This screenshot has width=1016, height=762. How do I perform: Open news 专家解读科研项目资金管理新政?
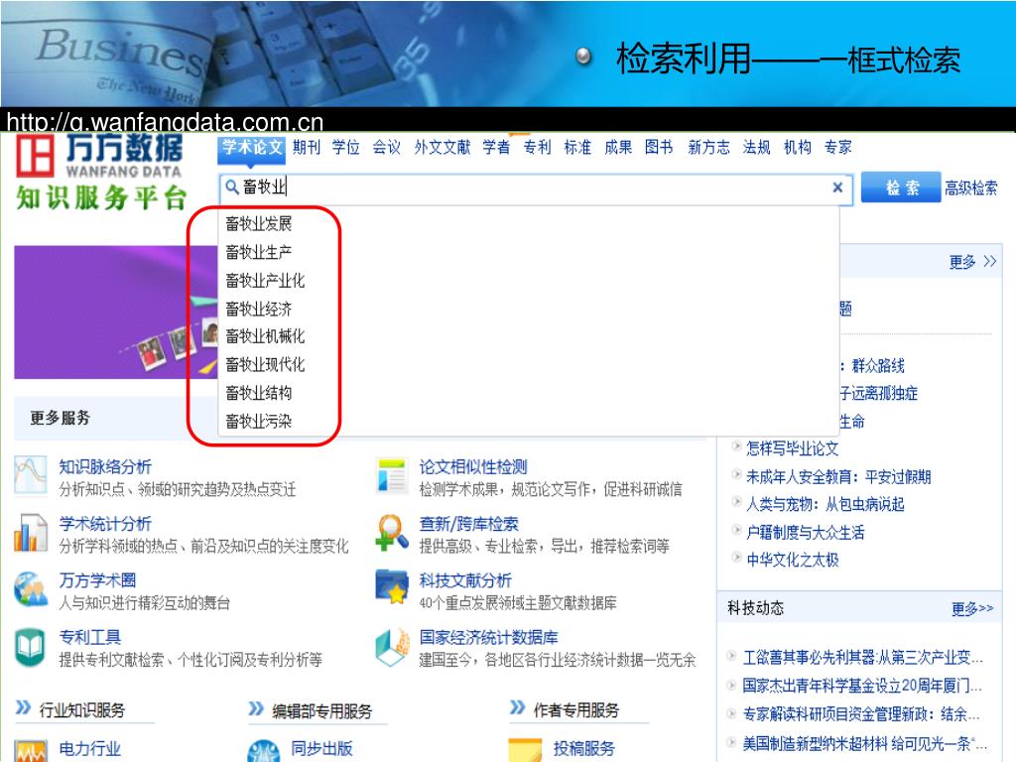pos(861,714)
